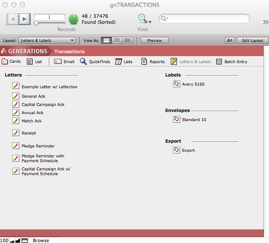Switch to list view mode
269x243 pixels.
(x=117, y=40)
